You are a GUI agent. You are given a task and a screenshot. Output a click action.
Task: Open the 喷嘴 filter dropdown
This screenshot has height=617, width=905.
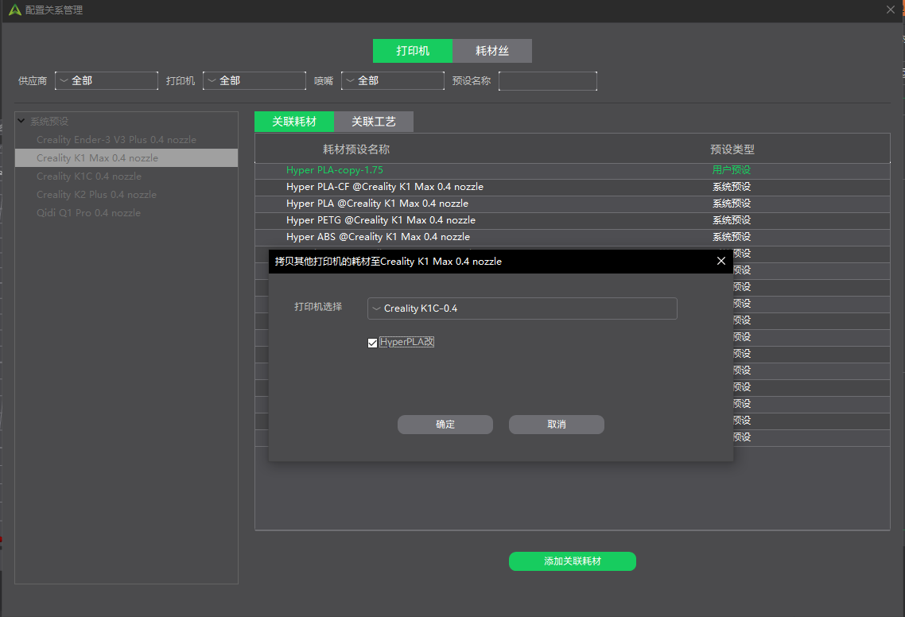pos(393,81)
